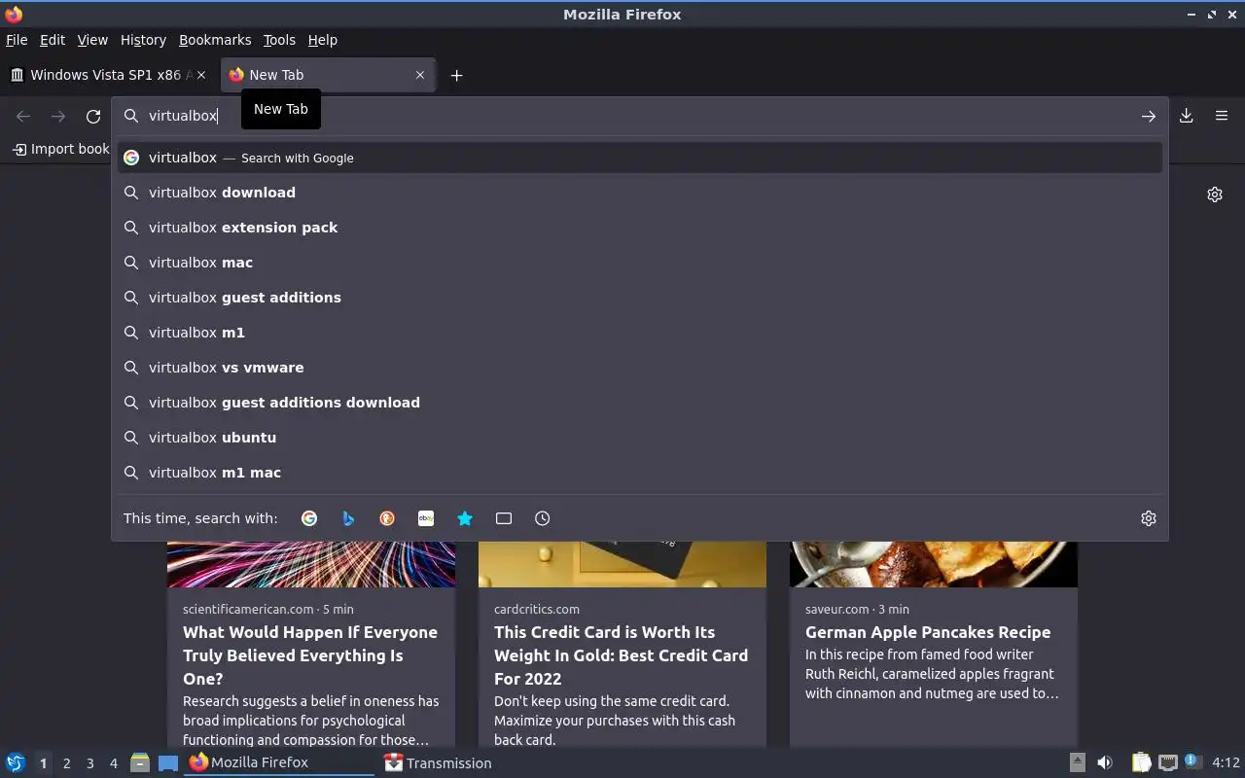Open the File menu
The image size is (1245, 778).
tap(17, 40)
